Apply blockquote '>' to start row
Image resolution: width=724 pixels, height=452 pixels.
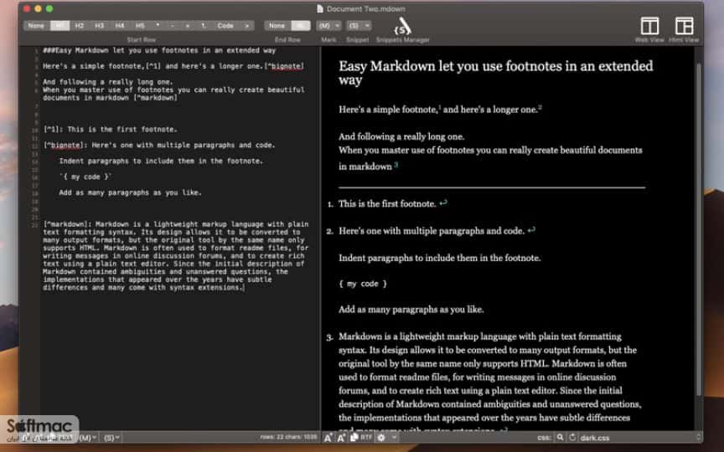tap(246, 26)
